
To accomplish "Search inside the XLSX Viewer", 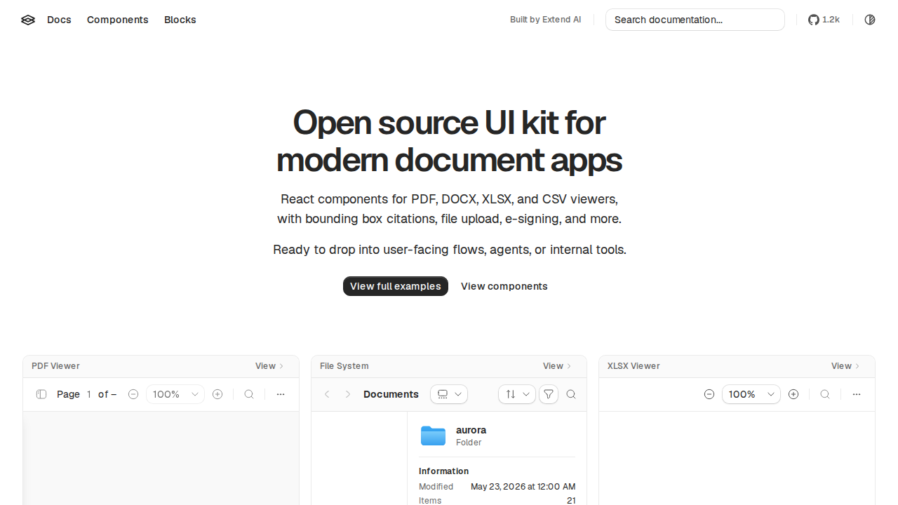I will (x=825, y=394).
